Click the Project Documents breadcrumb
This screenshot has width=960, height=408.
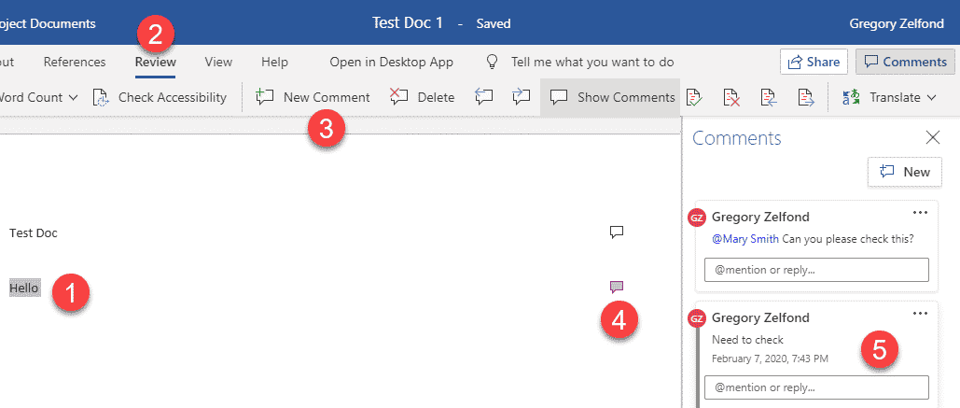point(48,24)
